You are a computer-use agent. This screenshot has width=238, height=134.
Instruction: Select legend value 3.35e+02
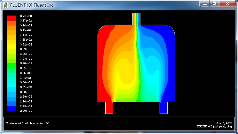(x=26, y=40)
